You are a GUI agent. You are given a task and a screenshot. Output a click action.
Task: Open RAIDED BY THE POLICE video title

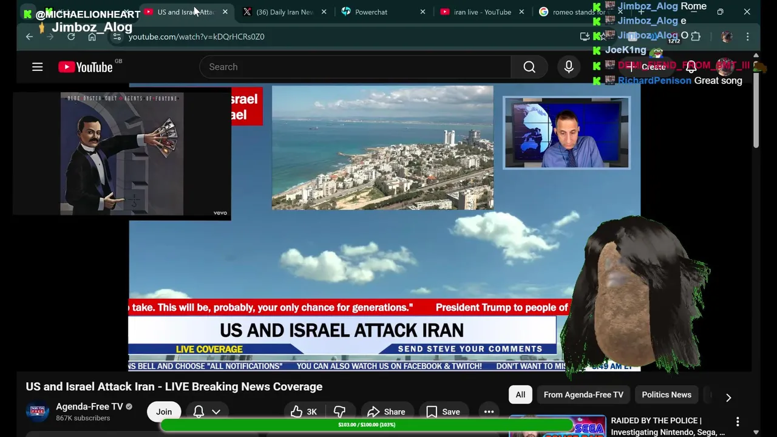point(668,426)
